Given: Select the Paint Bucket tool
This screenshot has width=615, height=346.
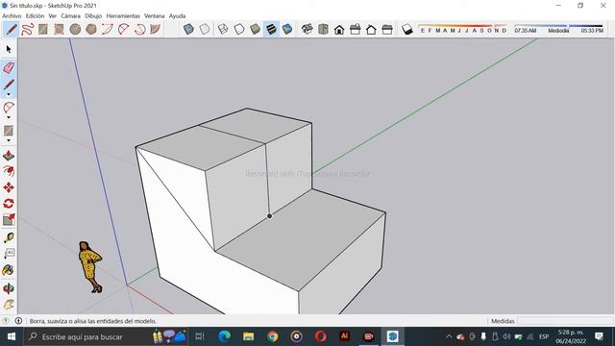Looking at the screenshot, I should pos(9,270).
